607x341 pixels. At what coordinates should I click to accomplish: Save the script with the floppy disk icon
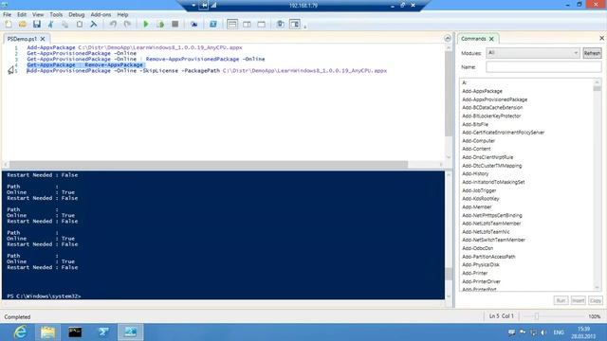click(x=37, y=25)
